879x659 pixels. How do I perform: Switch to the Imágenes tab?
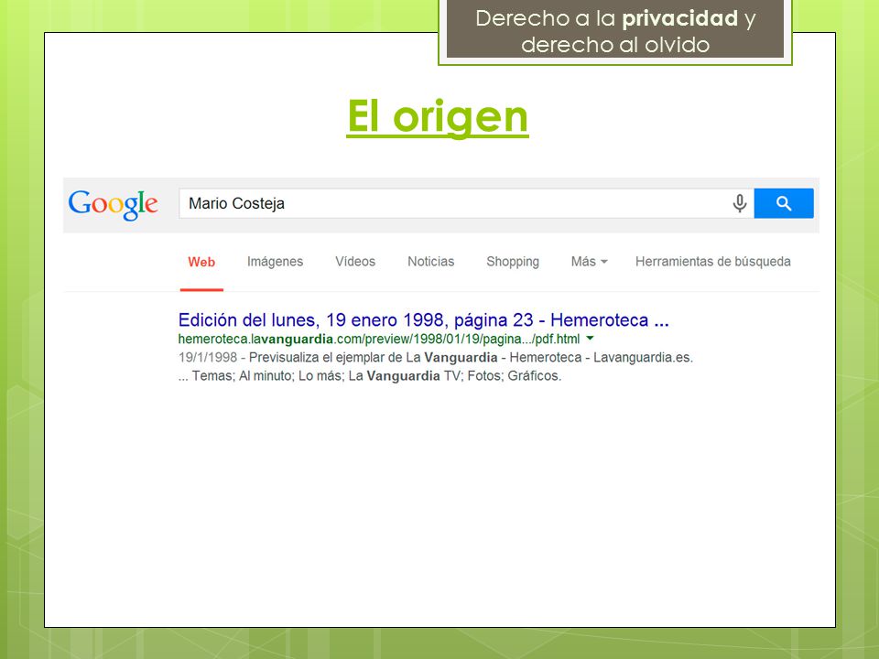coord(275,262)
